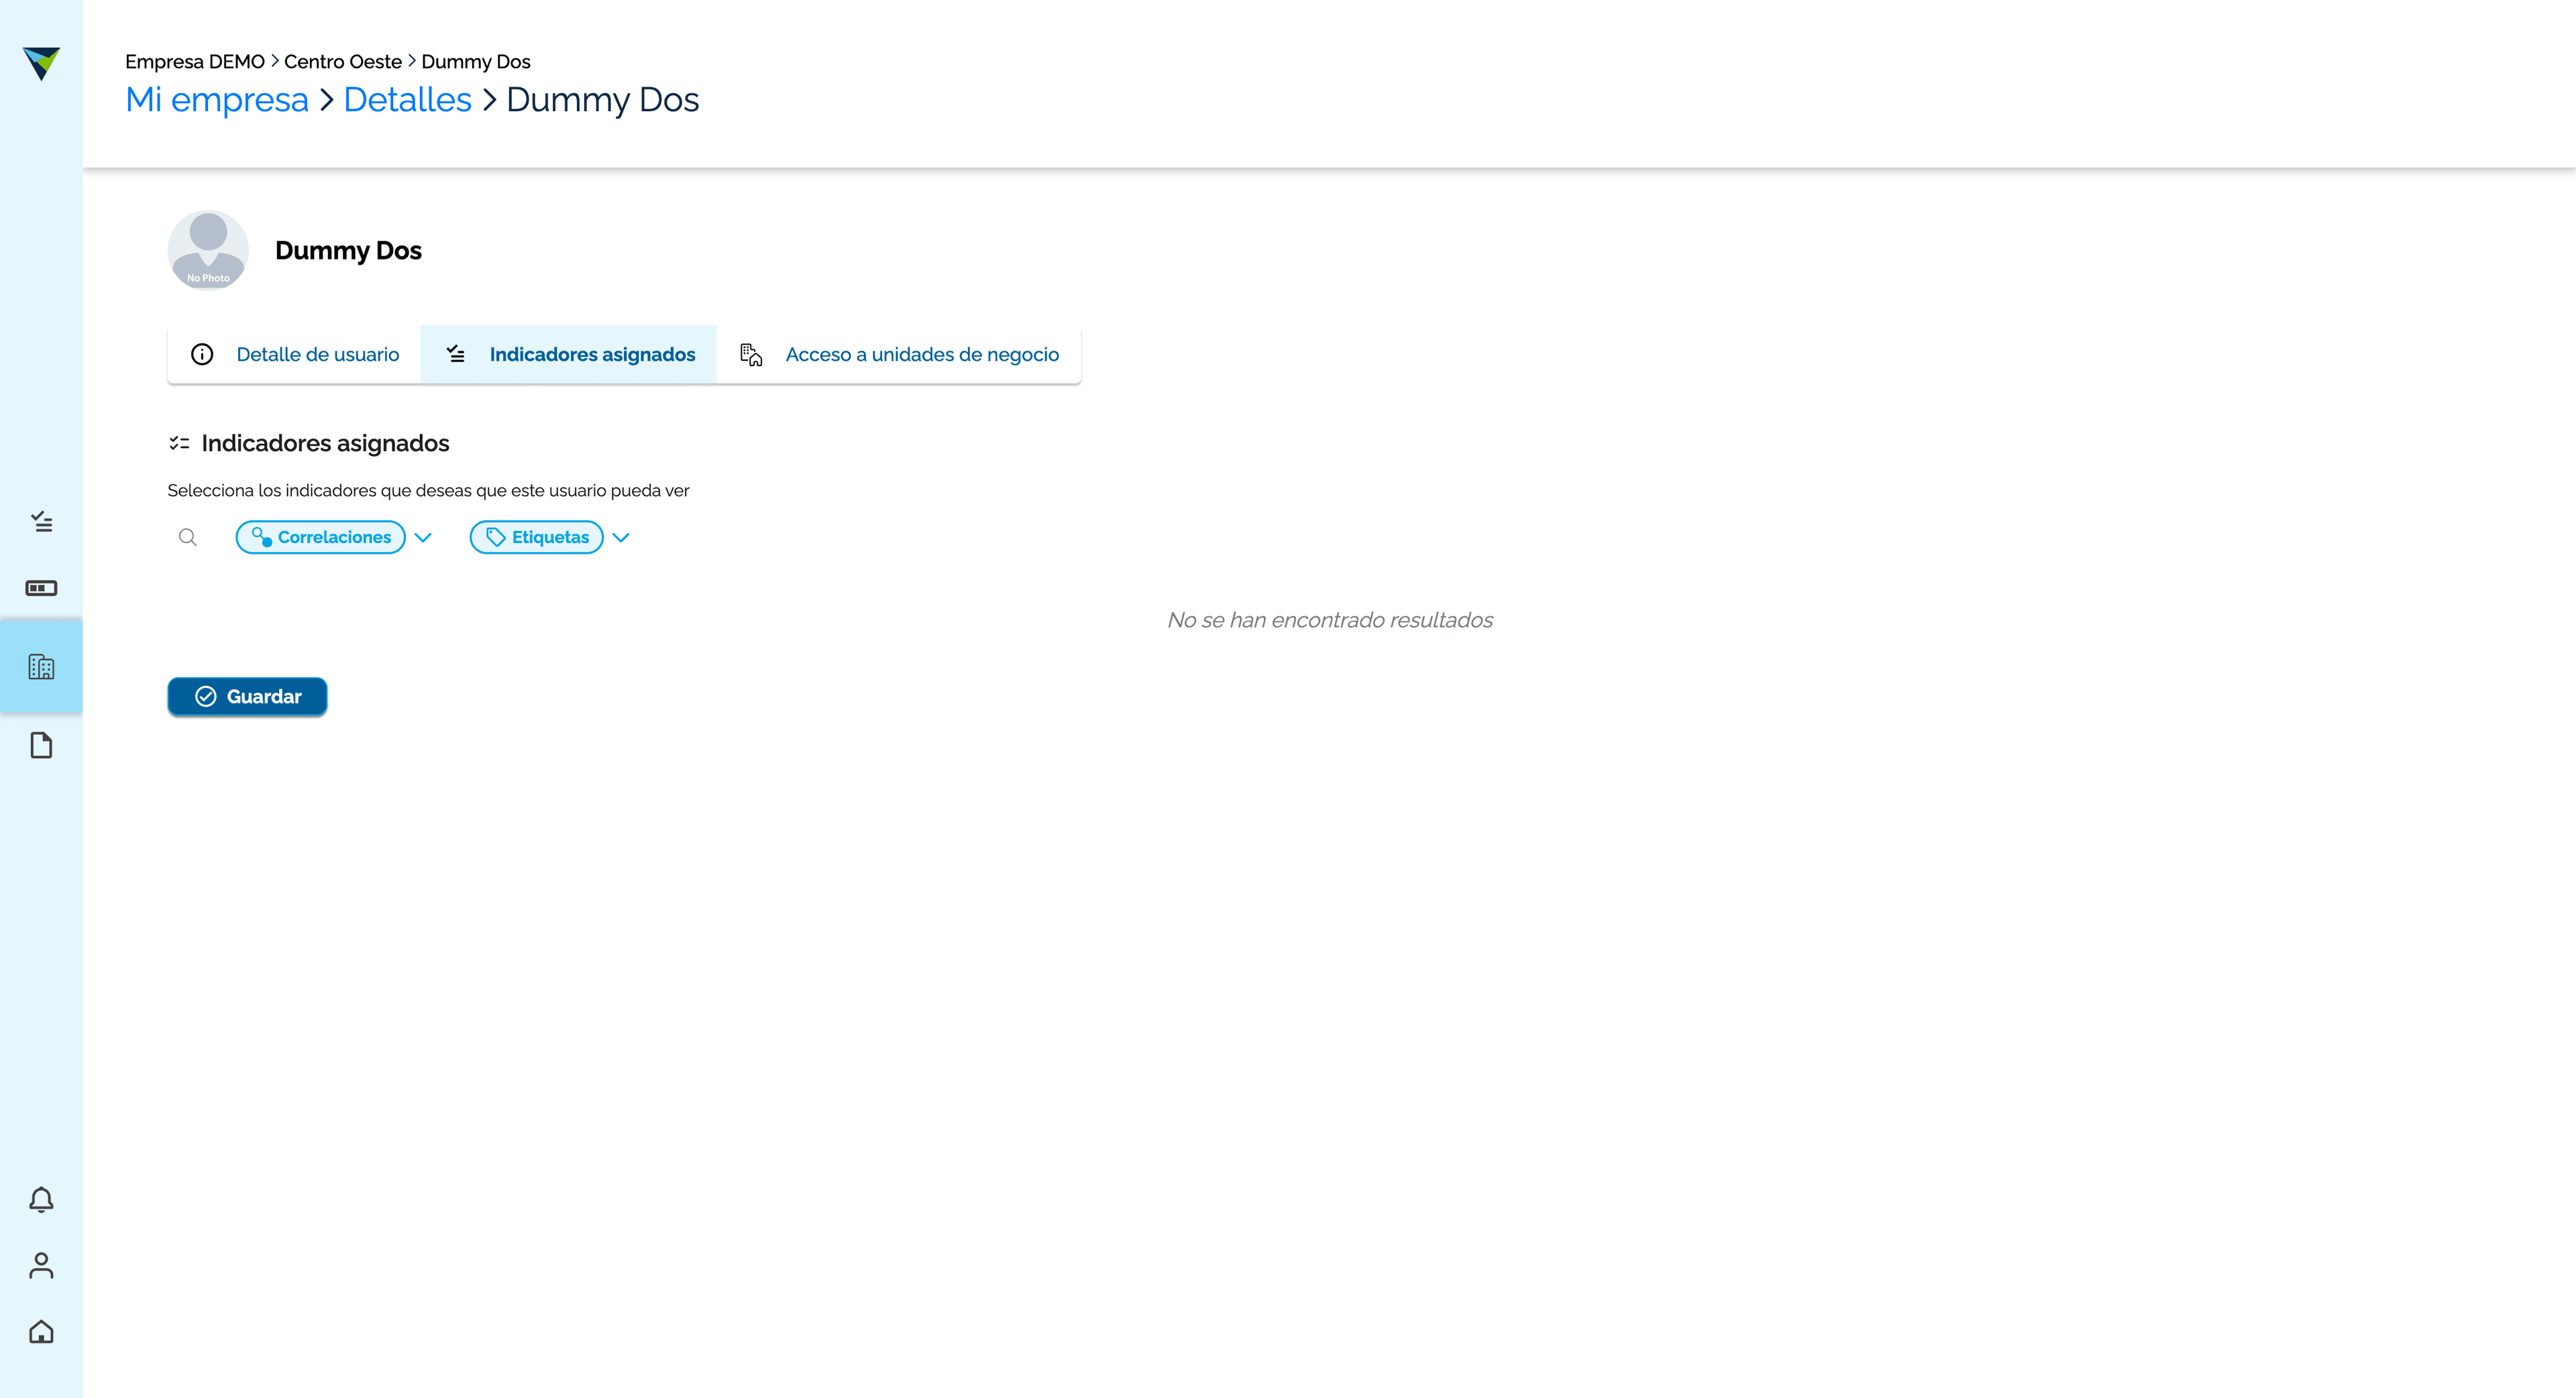The height and width of the screenshot is (1398, 2576).
Task: Open the documents sidebar icon
Action: pos(41,746)
